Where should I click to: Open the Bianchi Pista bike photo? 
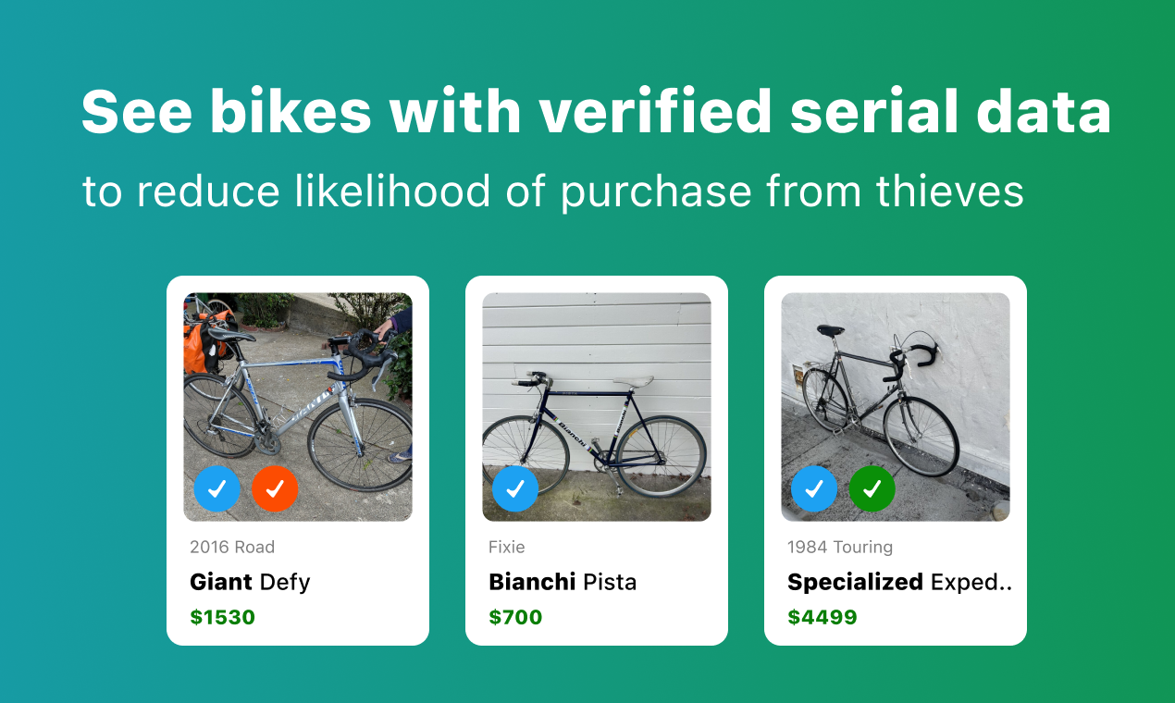(597, 407)
